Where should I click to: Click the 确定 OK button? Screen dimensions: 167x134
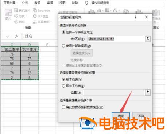click(x=121, y=116)
